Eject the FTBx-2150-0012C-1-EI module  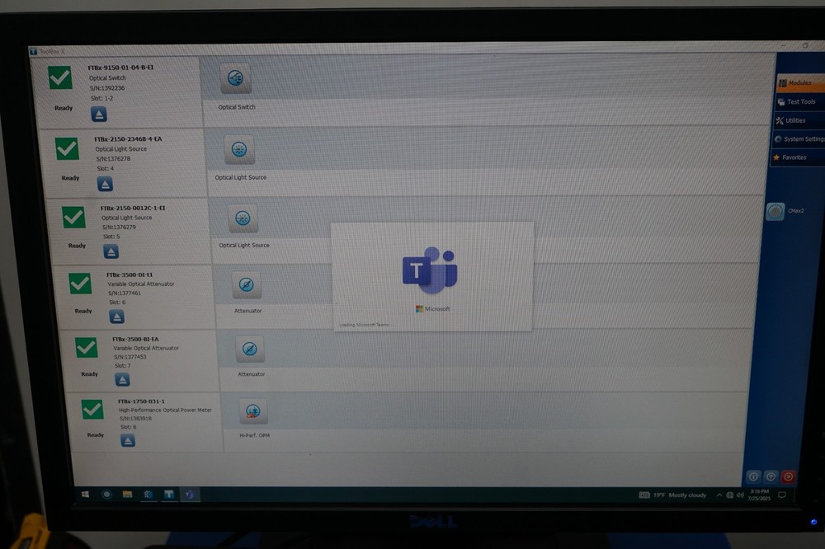coord(111,252)
